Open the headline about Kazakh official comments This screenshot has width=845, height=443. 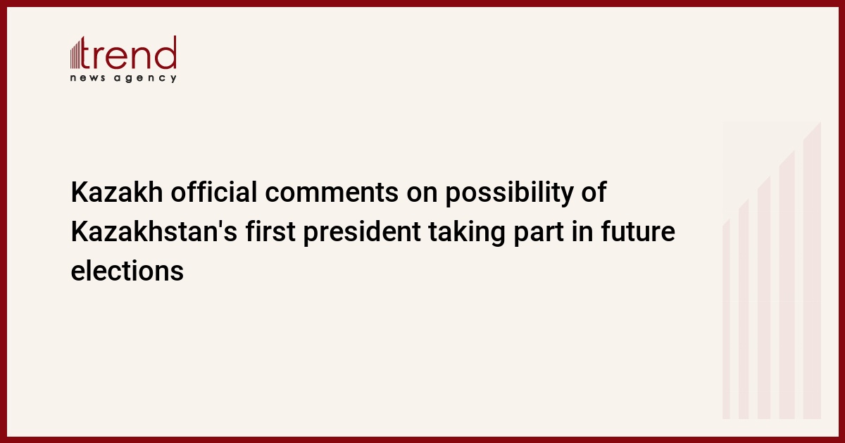tap(373, 232)
